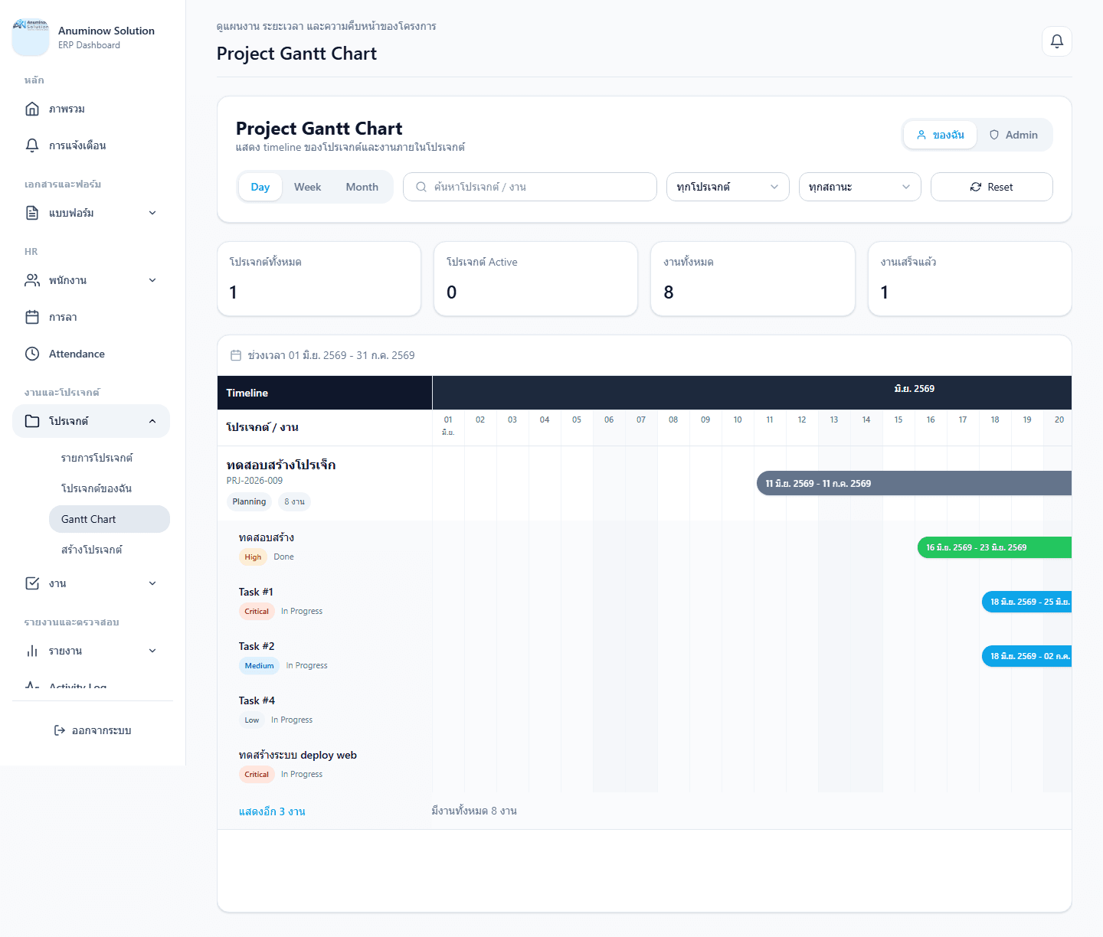Click the calendar icon beside การลา

click(32, 317)
